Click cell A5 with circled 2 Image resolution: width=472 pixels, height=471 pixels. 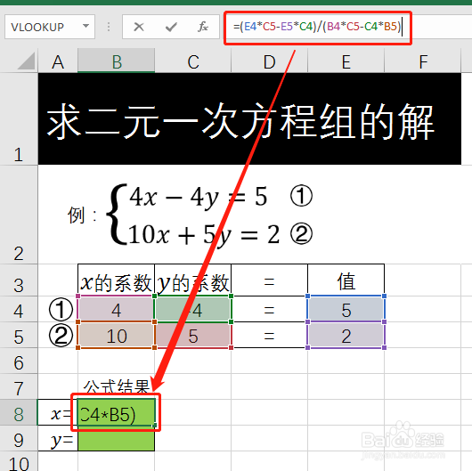click(58, 335)
